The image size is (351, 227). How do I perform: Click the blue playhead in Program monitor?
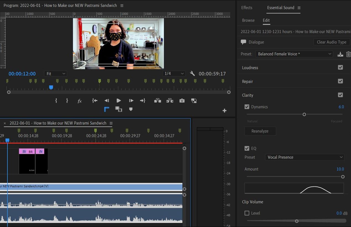tap(51, 87)
